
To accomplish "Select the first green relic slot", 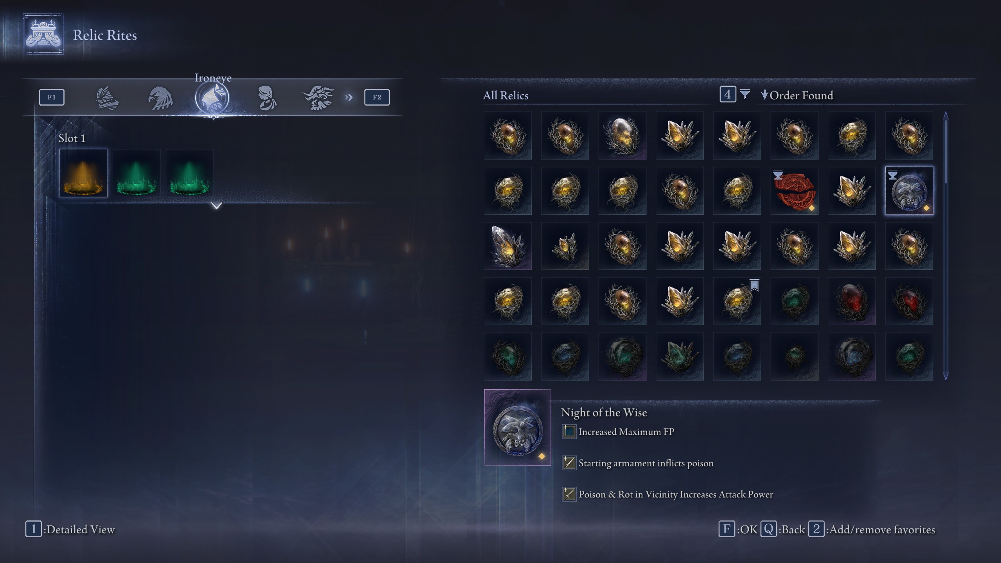I will (136, 173).
